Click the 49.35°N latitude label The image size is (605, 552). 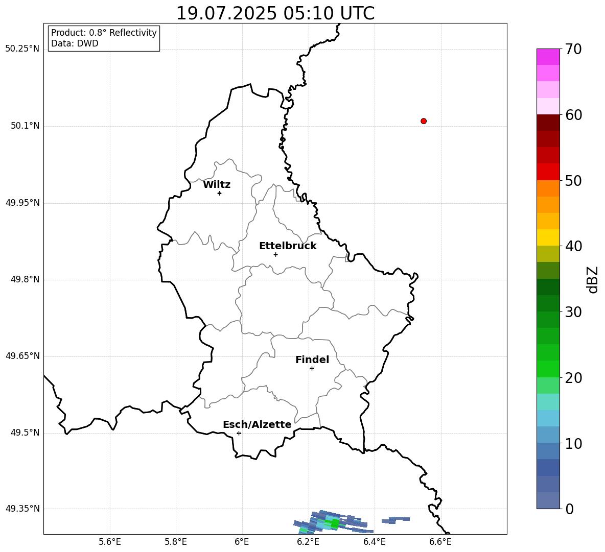22,509
